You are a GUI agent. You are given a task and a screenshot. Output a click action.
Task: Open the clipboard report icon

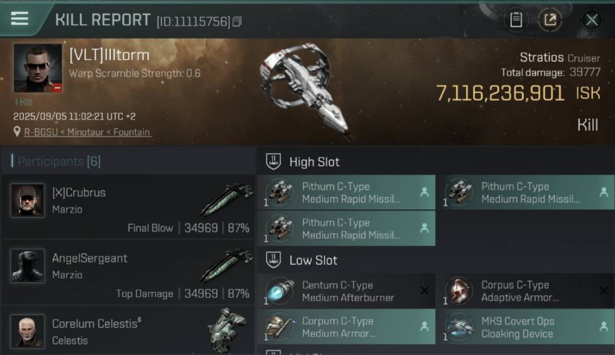click(x=516, y=20)
